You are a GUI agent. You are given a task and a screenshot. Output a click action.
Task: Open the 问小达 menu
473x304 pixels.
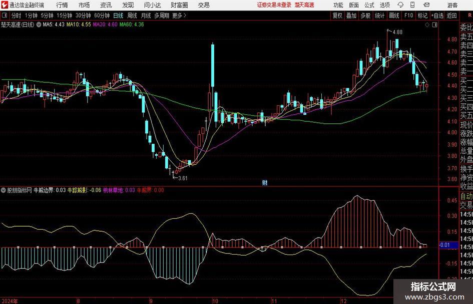(152, 5)
